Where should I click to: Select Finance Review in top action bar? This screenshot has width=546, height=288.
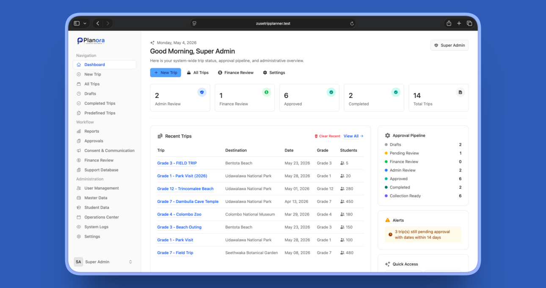[236, 72]
